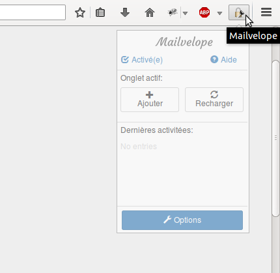Expand dropdown arrow beside bug icon
280x273 pixels.
185,14
